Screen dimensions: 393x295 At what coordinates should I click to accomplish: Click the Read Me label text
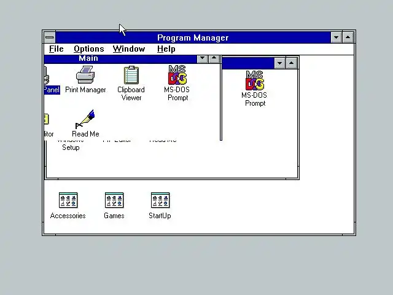pyautogui.click(x=85, y=134)
